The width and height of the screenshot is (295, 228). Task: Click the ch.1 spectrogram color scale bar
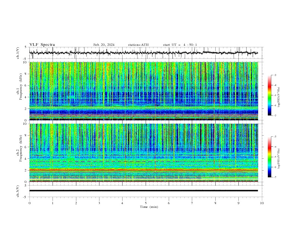(x=269, y=95)
